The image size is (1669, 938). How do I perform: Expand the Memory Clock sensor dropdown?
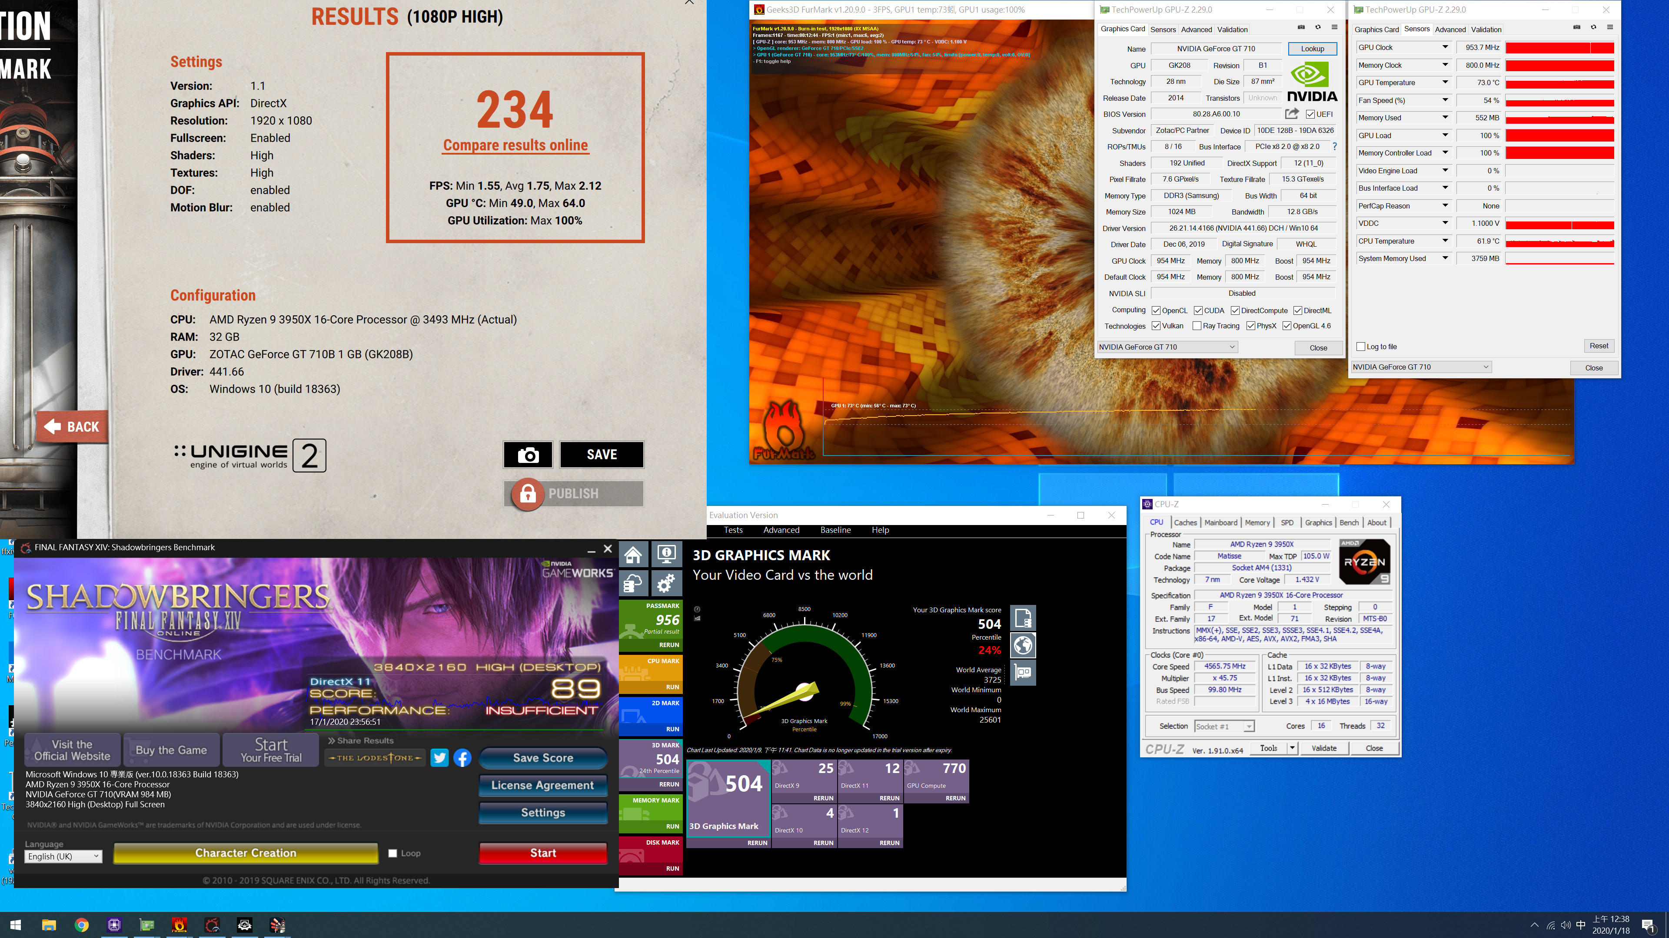[x=1445, y=65]
